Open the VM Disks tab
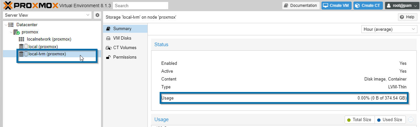This screenshot has width=420, height=127. (125, 38)
